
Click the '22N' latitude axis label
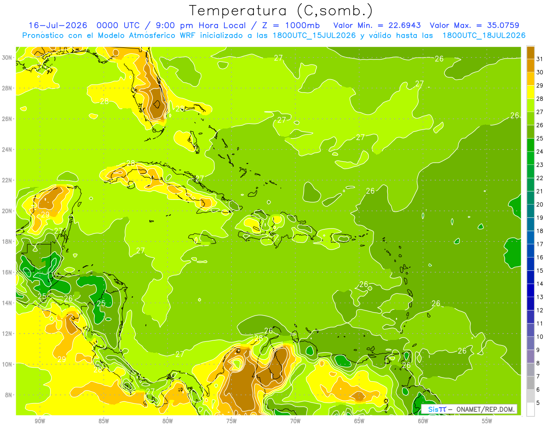pyautogui.click(x=7, y=180)
